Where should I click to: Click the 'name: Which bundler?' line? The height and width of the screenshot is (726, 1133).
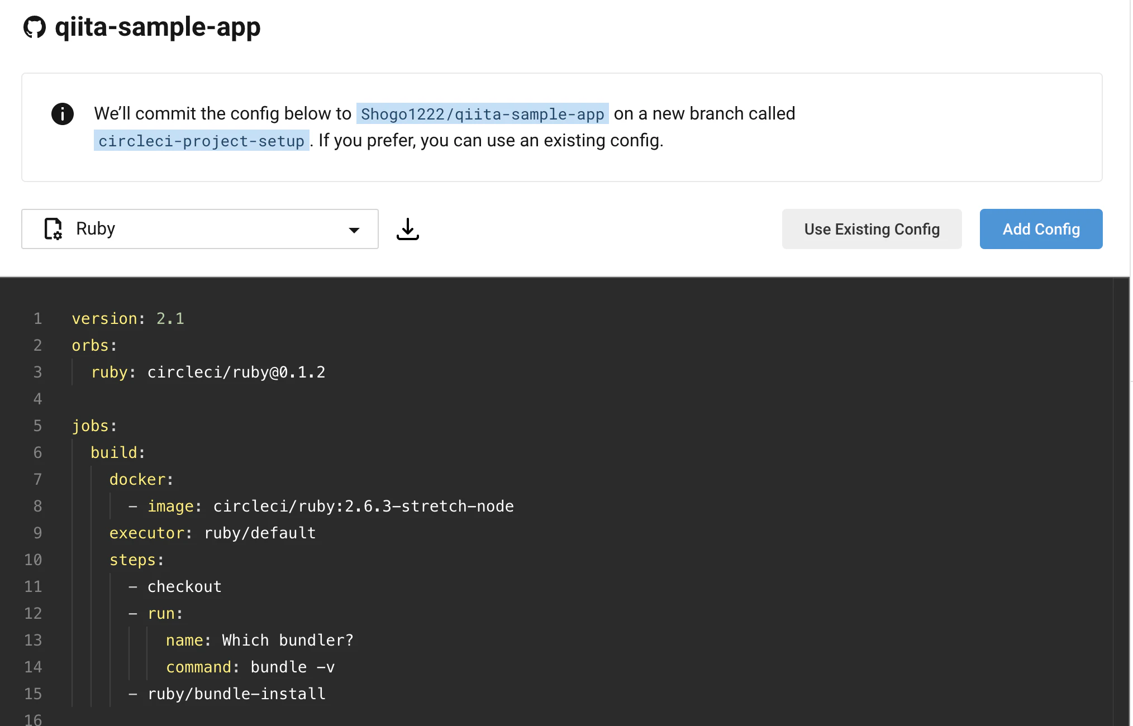point(260,640)
